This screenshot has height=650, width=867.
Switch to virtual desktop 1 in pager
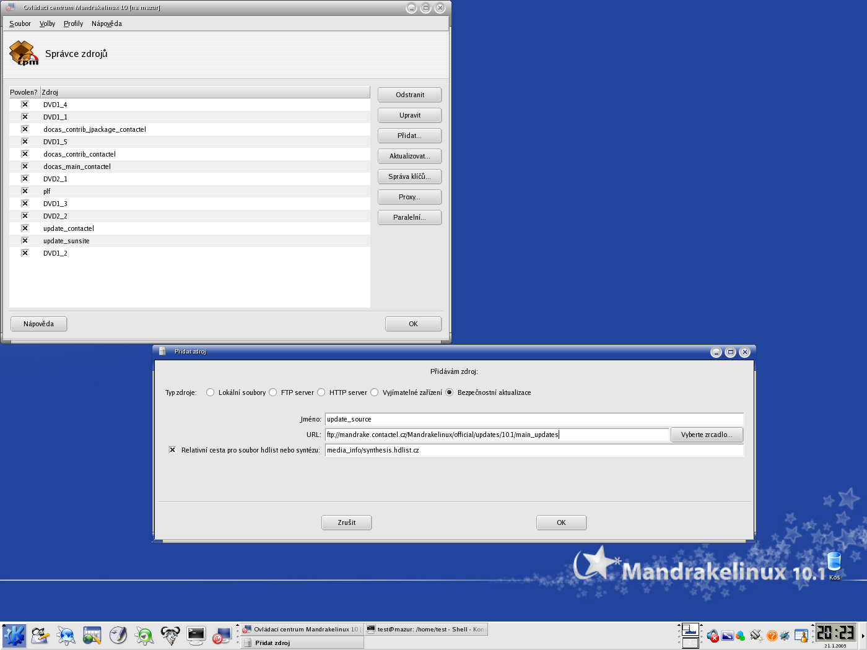click(x=691, y=630)
